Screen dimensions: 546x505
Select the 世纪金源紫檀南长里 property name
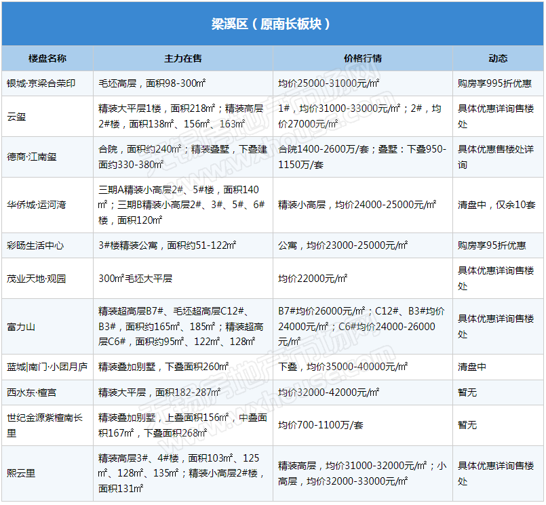tap(44, 425)
